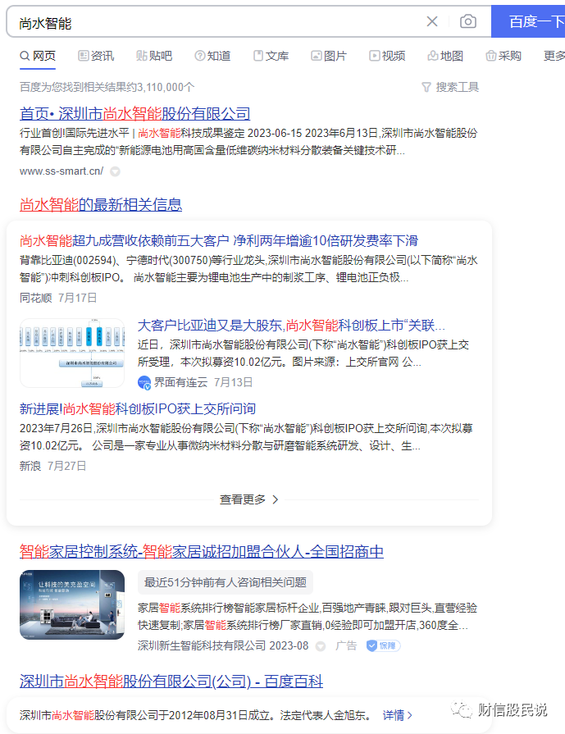Click the magnifier icon on 网页 tab
The image size is (565, 734).
click(25, 56)
